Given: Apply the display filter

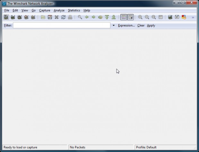Looking at the screenshot, I should coord(151,25).
